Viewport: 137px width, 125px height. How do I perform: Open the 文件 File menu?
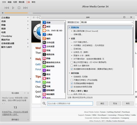4,2
